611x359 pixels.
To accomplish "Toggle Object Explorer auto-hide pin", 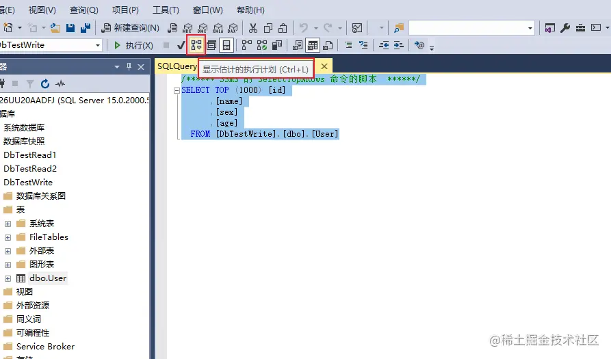I will click(x=129, y=66).
